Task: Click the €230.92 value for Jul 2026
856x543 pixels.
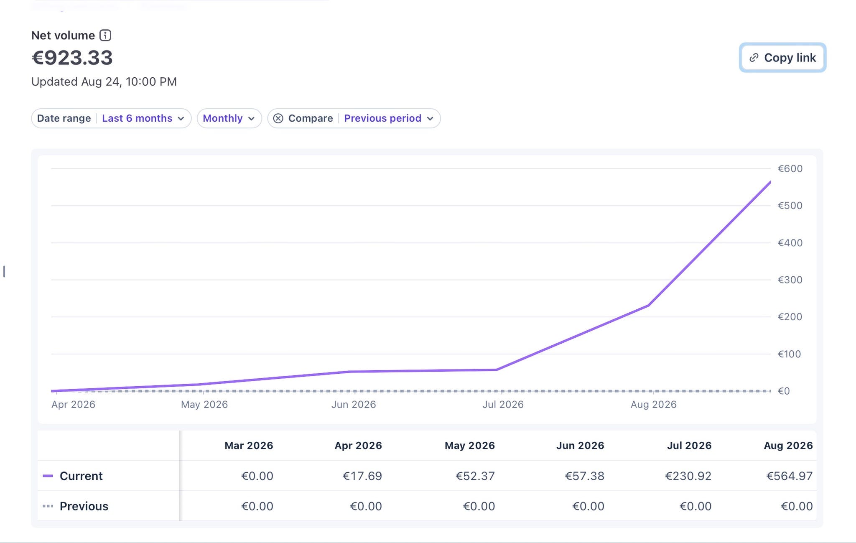Action: (688, 476)
